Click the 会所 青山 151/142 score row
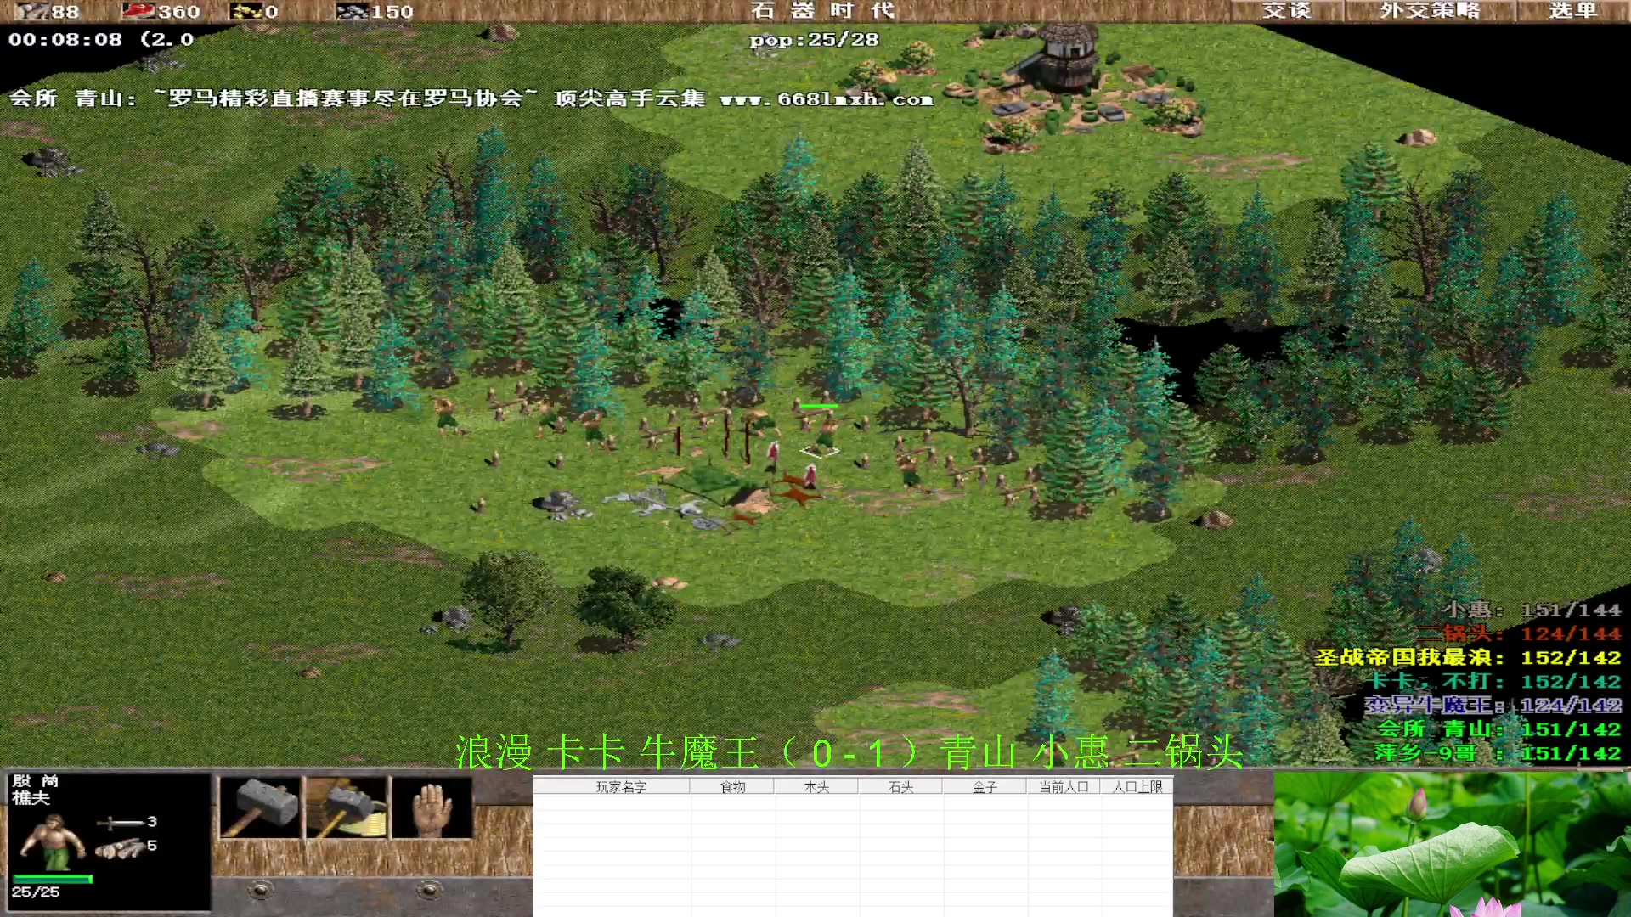The image size is (1631, 917). [1499, 729]
